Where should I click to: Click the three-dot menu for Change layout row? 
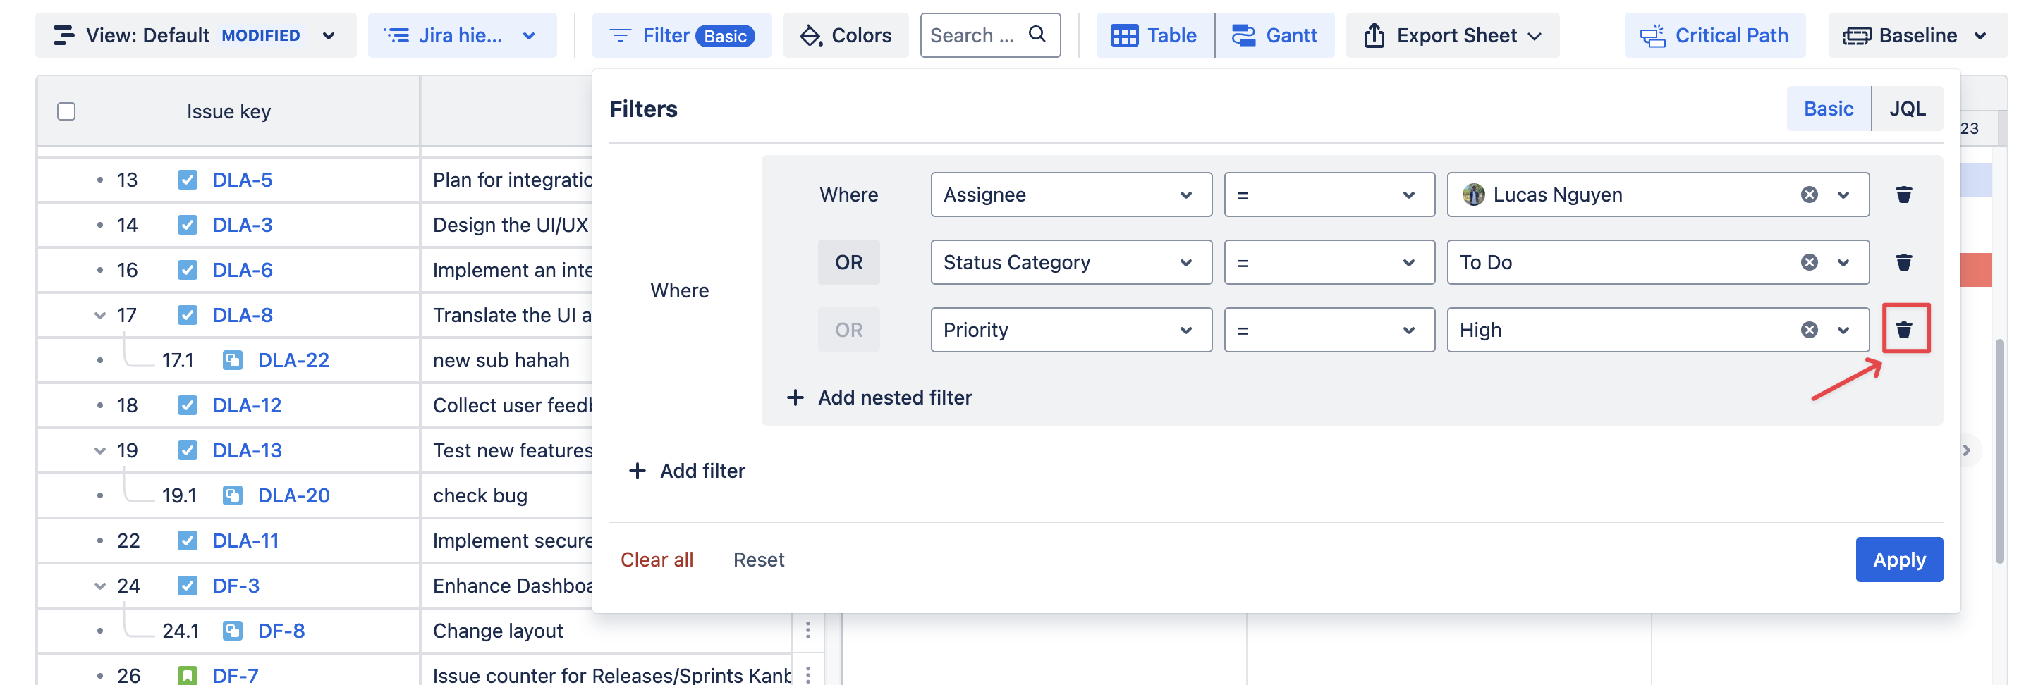coord(807,630)
